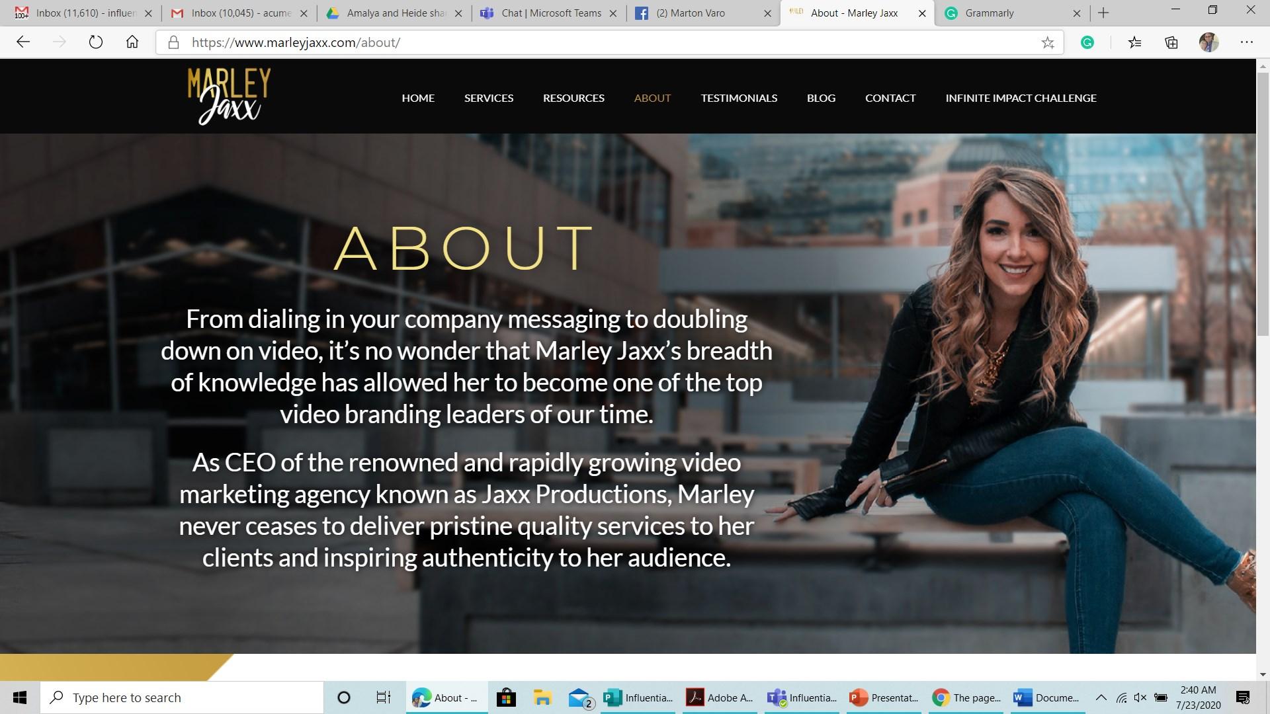Viewport: 1270px width, 714px height.
Task: Click the browser back arrow
Action: coord(23,42)
